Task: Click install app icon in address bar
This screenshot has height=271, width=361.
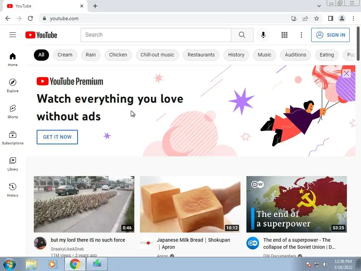Action: tap(294, 18)
